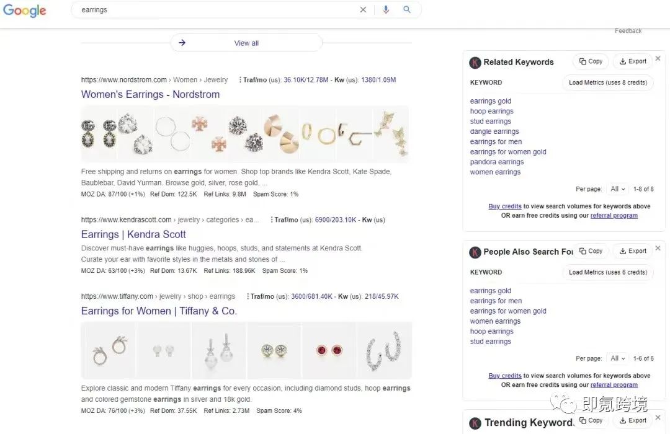The height and width of the screenshot is (434, 670).
Task: Export the Trending Keywords list
Action: coord(633,421)
